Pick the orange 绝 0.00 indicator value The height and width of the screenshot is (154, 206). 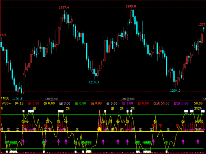coord(96,104)
